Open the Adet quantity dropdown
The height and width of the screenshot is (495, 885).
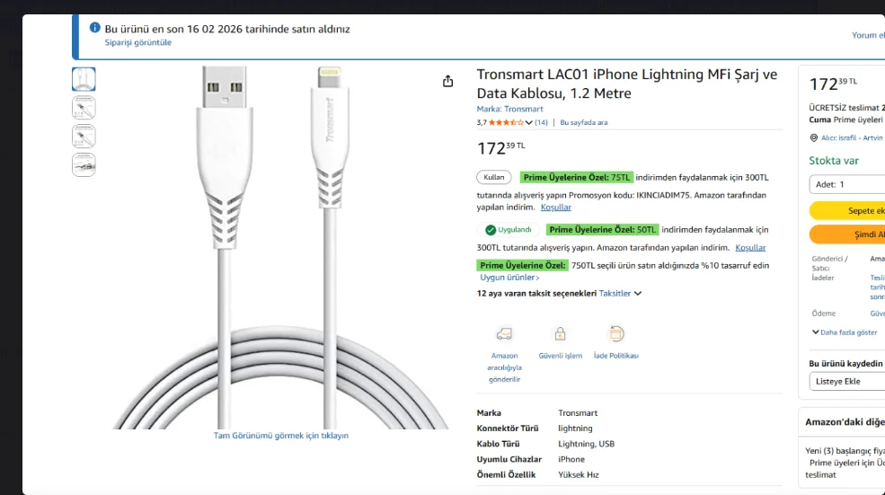[846, 184]
